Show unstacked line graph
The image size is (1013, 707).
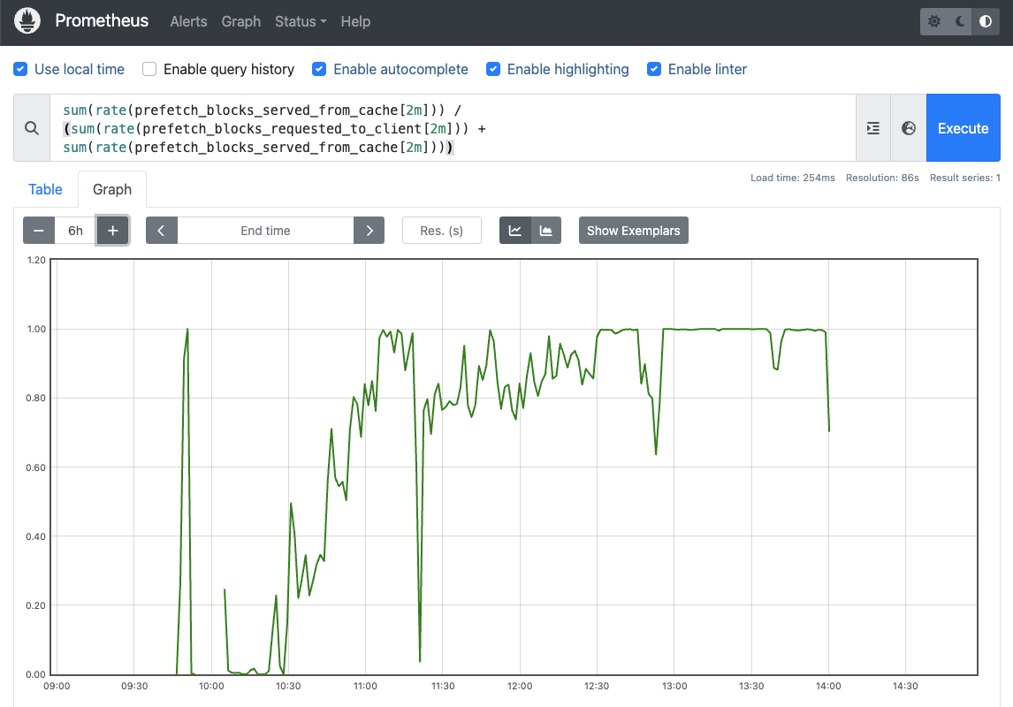point(515,231)
